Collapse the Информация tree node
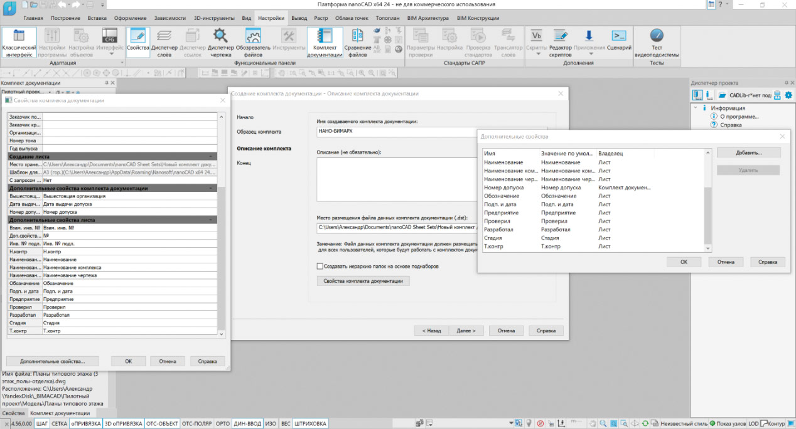Image resolution: width=796 pixels, height=429 pixels. click(x=695, y=108)
